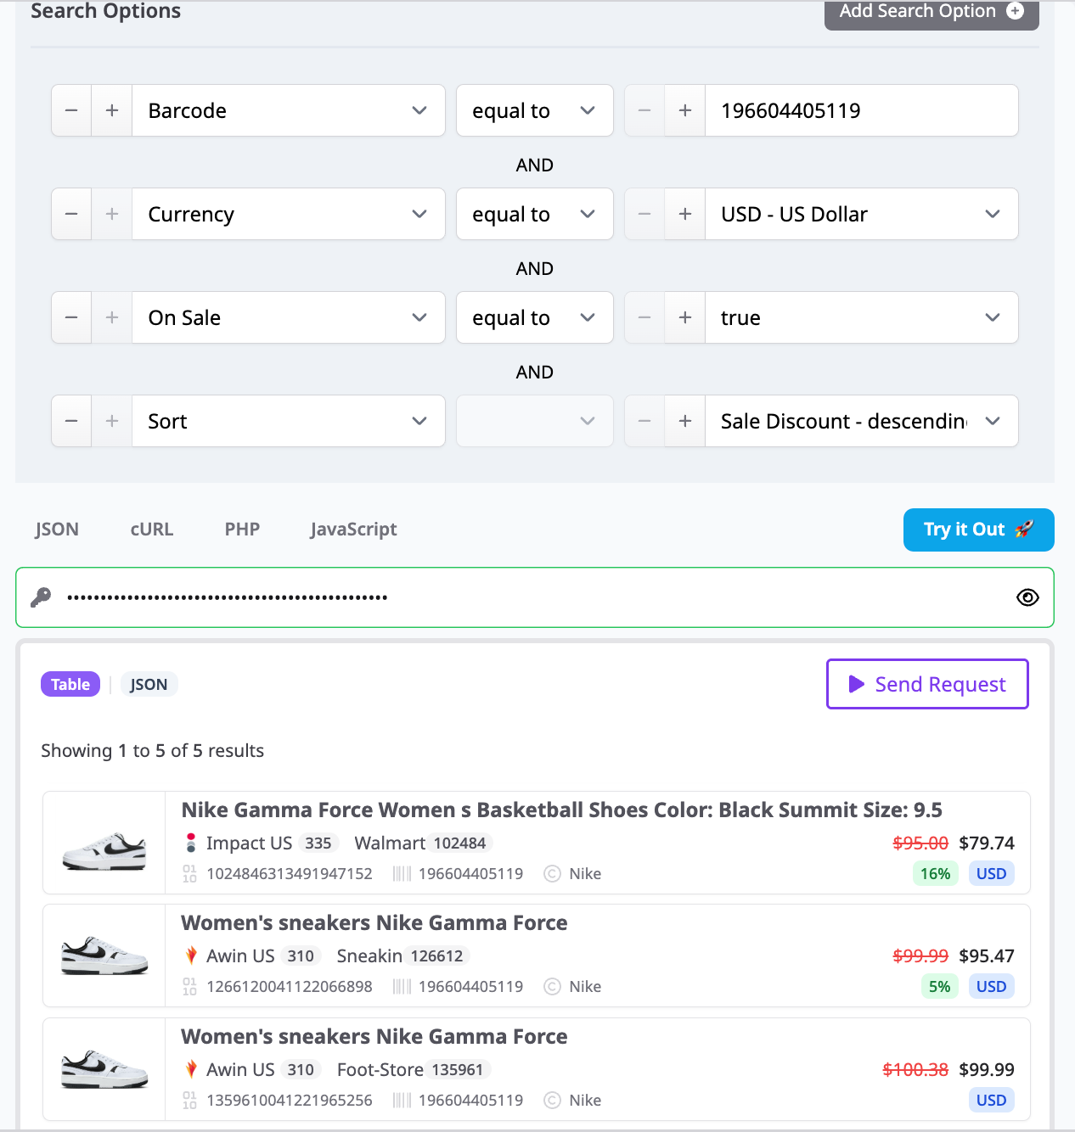Click the Foot-Store result shoe thumbnail
Screen dimensions: 1075x1132
pyautogui.click(x=104, y=1069)
